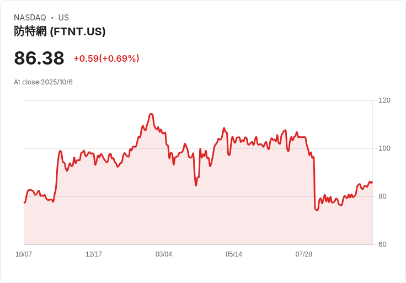This screenshot has height=283, width=406.
Task: Click the NASDAQ exchange label
Action: click(x=30, y=18)
